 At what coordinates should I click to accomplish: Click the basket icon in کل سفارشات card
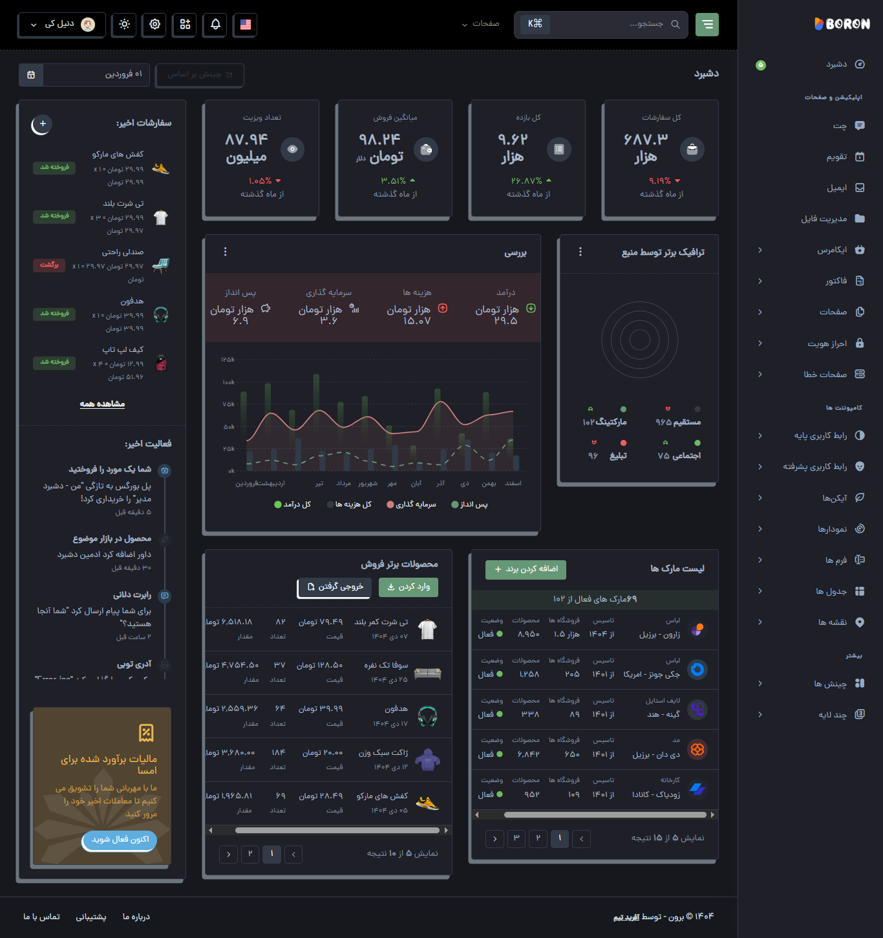coord(692,149)
